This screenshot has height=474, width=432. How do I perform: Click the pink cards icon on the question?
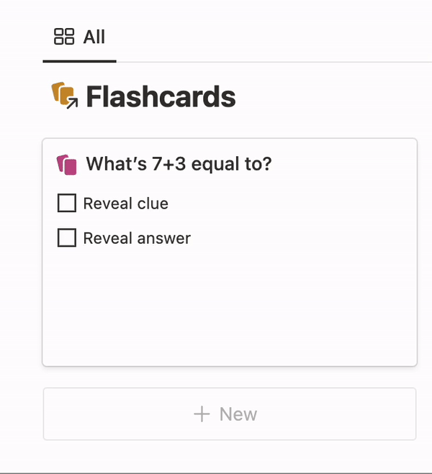coord(66,165)
